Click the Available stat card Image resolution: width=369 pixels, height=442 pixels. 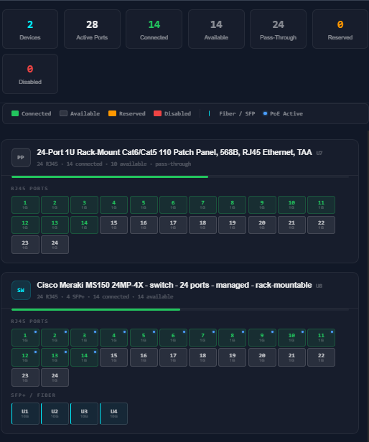(x=216, y=29)
